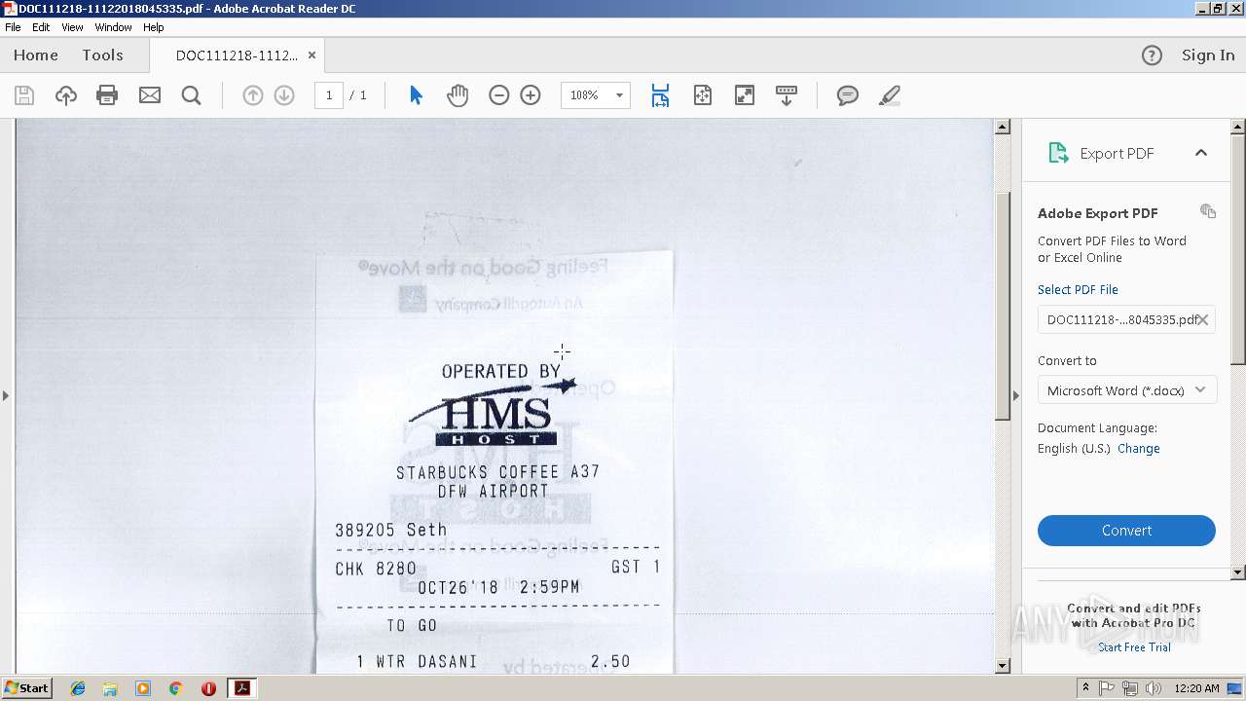Click the fit one full page icon

tap(703, 95)
